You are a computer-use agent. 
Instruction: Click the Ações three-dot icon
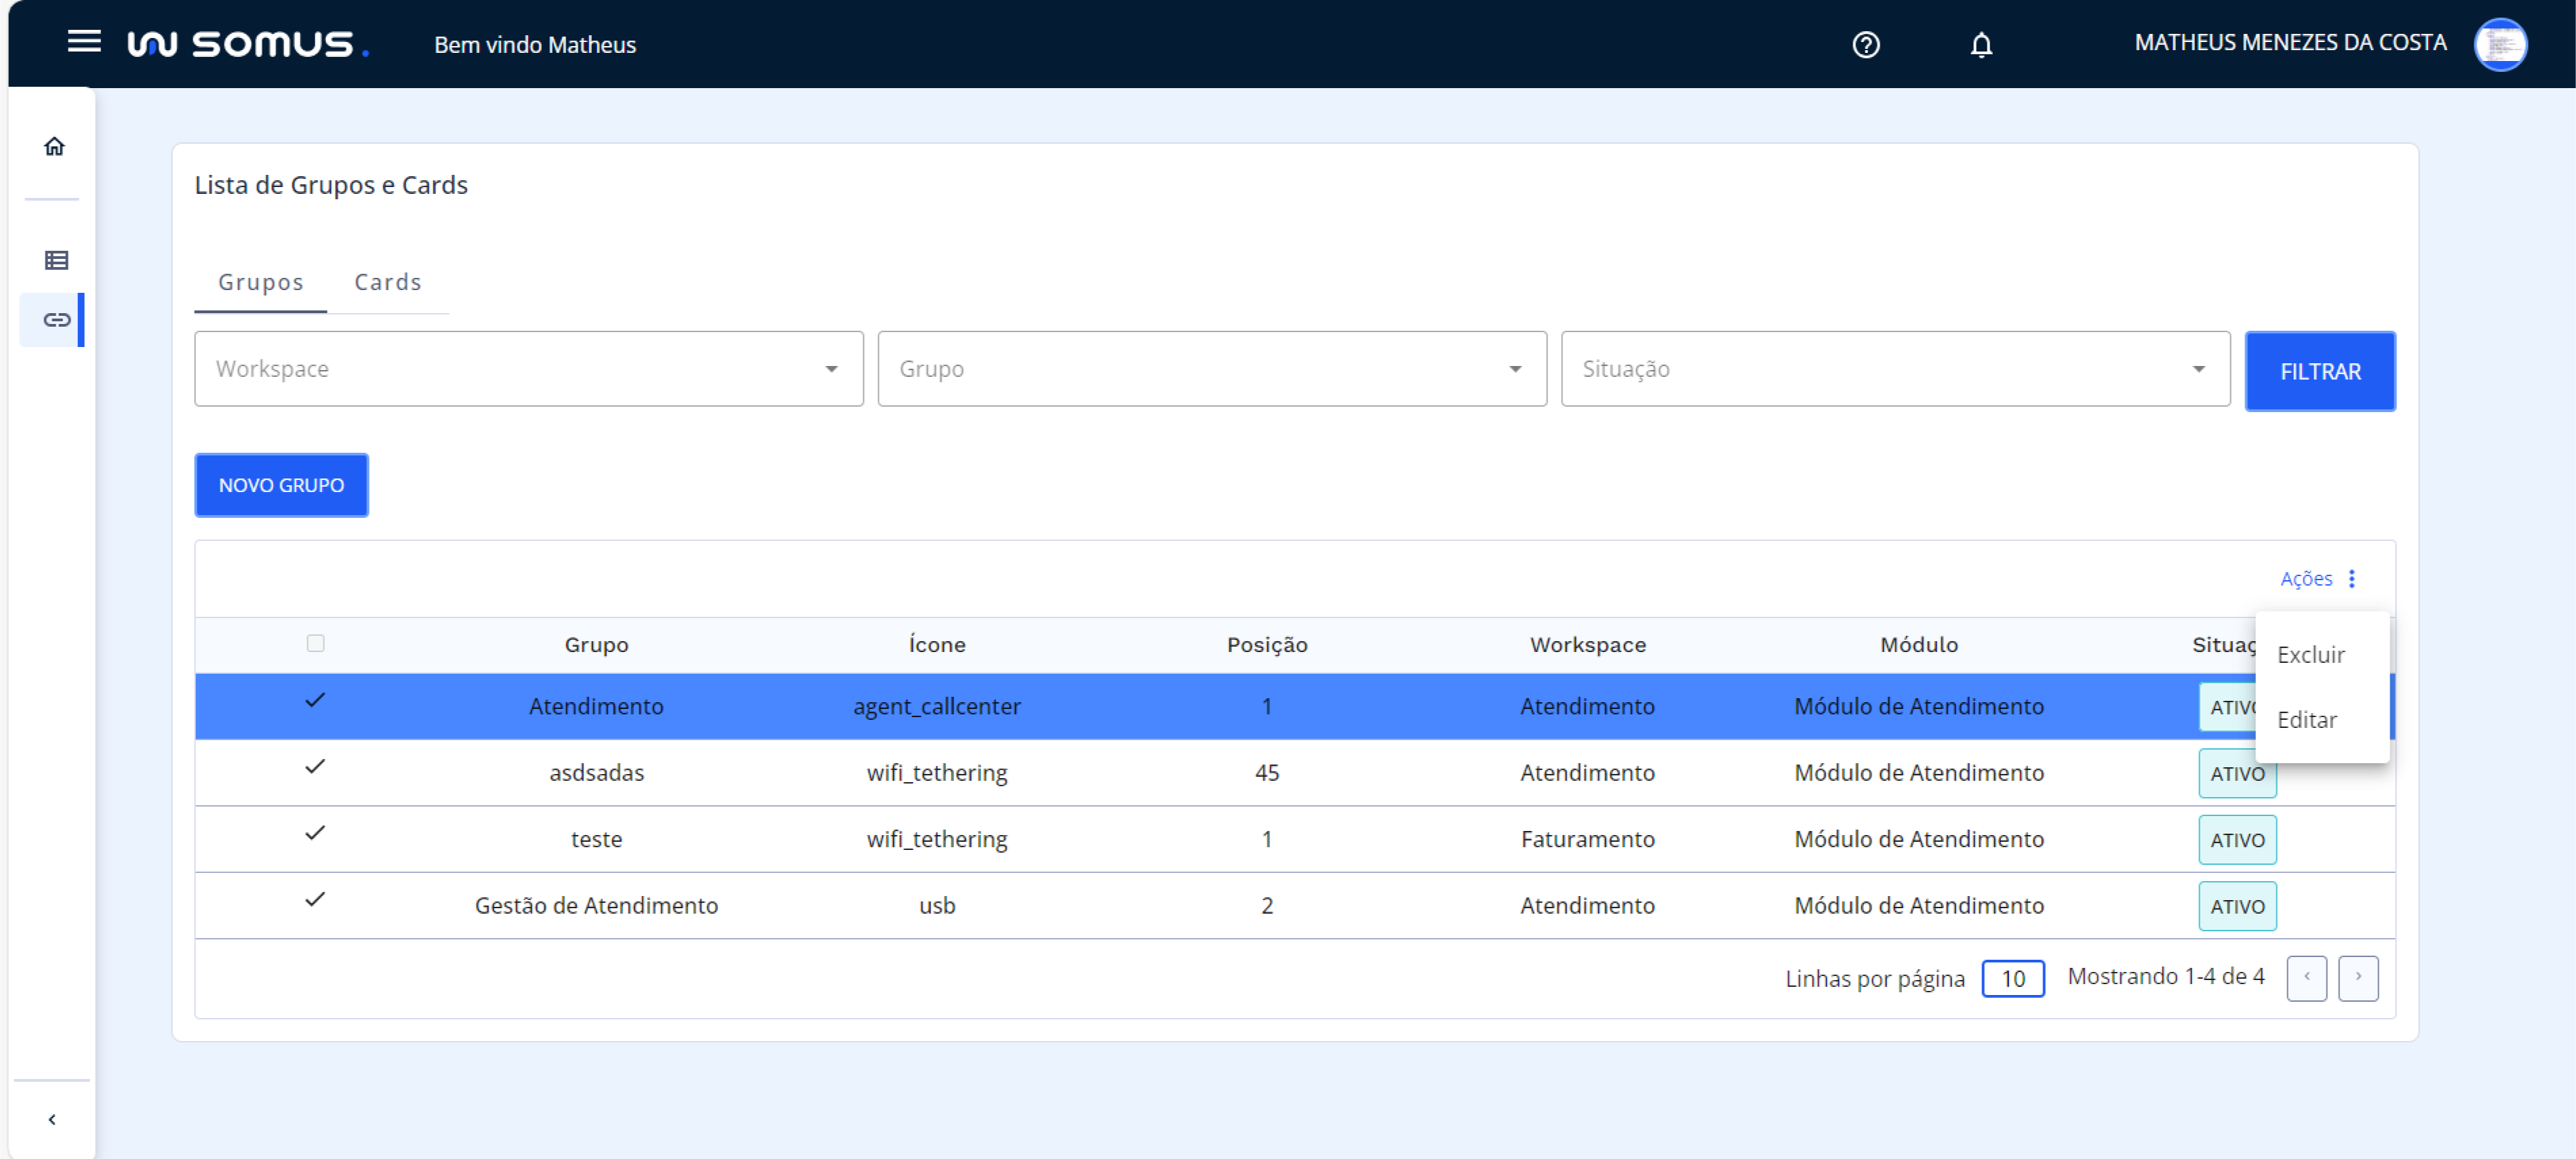[2352, 579]
